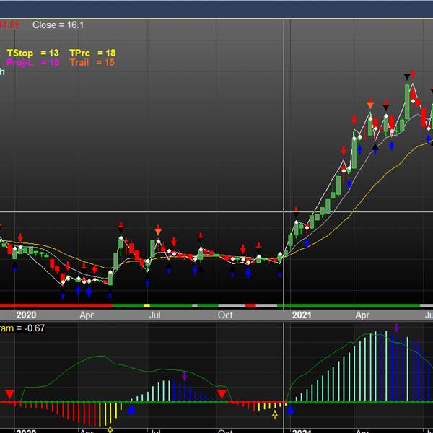Click the blue up triangle below the histogram at 2021's start
The height and width of the screenshot is (433, 433).
tap(290, 409)
